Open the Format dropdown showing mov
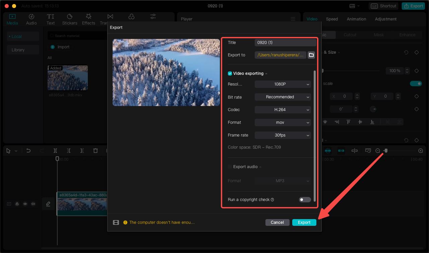Screen dimensions: 429x253 click(x=283, y=122)
